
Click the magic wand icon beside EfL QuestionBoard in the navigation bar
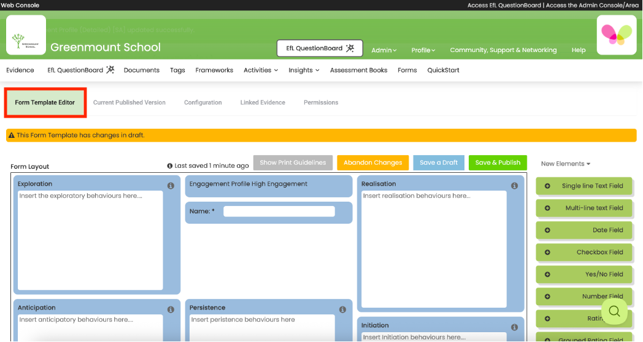pos(110,70)
